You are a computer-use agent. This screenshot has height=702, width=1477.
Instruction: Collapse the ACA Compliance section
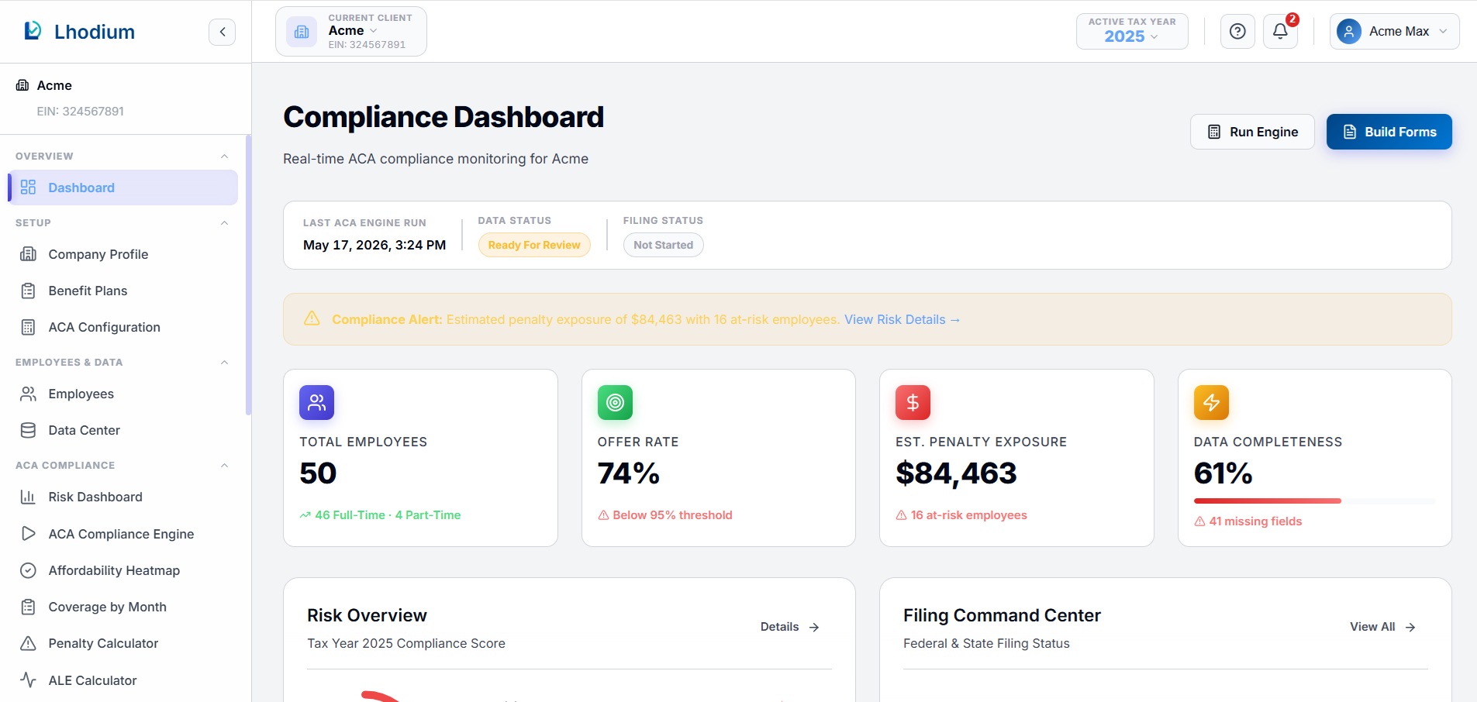[x=224, y=466]
